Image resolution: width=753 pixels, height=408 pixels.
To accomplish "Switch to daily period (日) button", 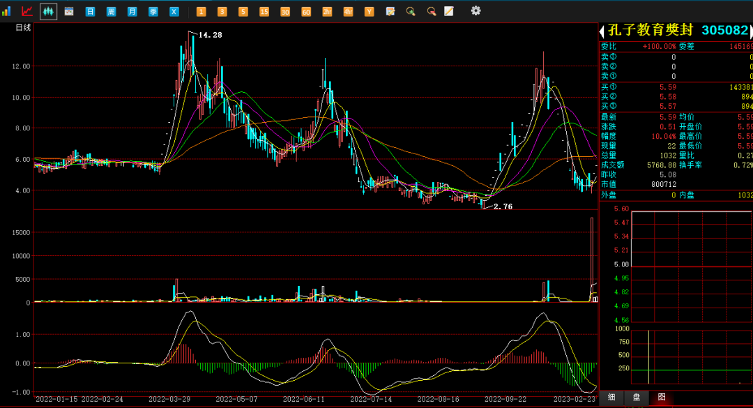I will coord(90,12).
